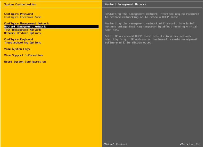Choose Reset System Configuration
Image resolution: width=203 pixels, height=147 pixels.
tap(25, 62)
